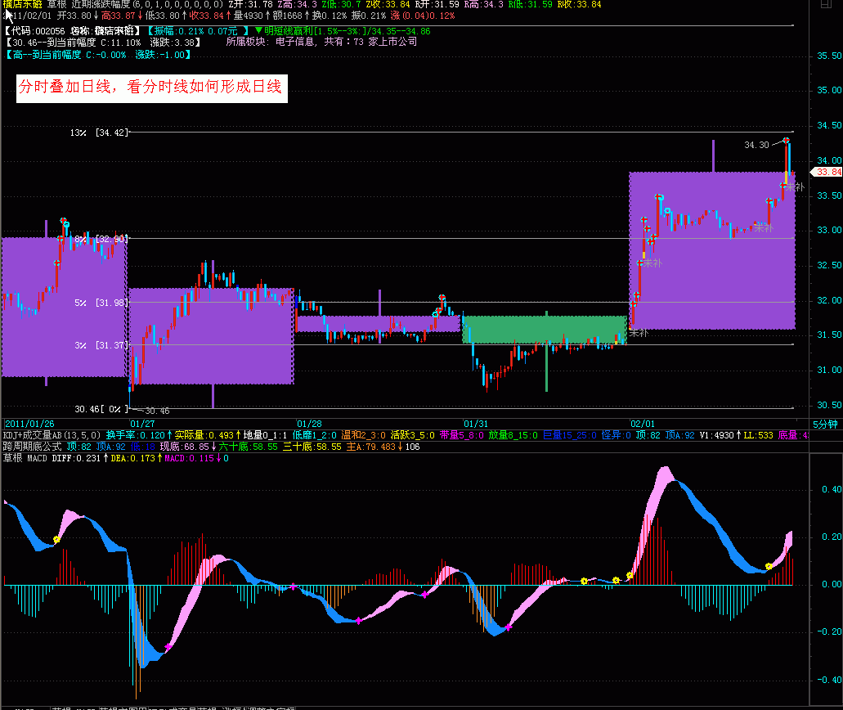This screenshot has width=843, height=710.
Task: Click the green 明短线赢利 triangle indicator
Action: coord(260,30)
